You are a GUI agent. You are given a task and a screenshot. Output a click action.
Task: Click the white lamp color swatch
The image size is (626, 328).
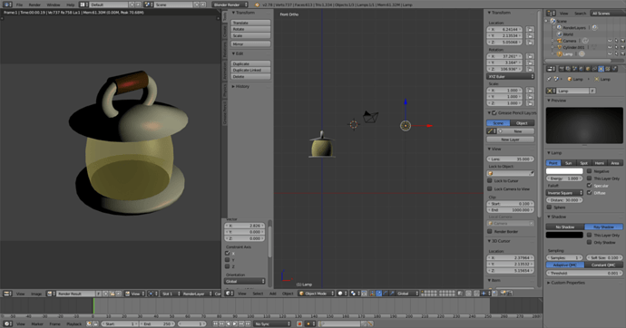coord(564,171)
